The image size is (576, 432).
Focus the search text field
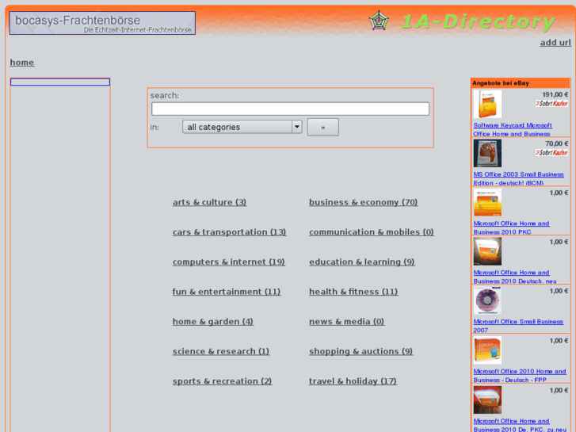(x=290, y=109)
